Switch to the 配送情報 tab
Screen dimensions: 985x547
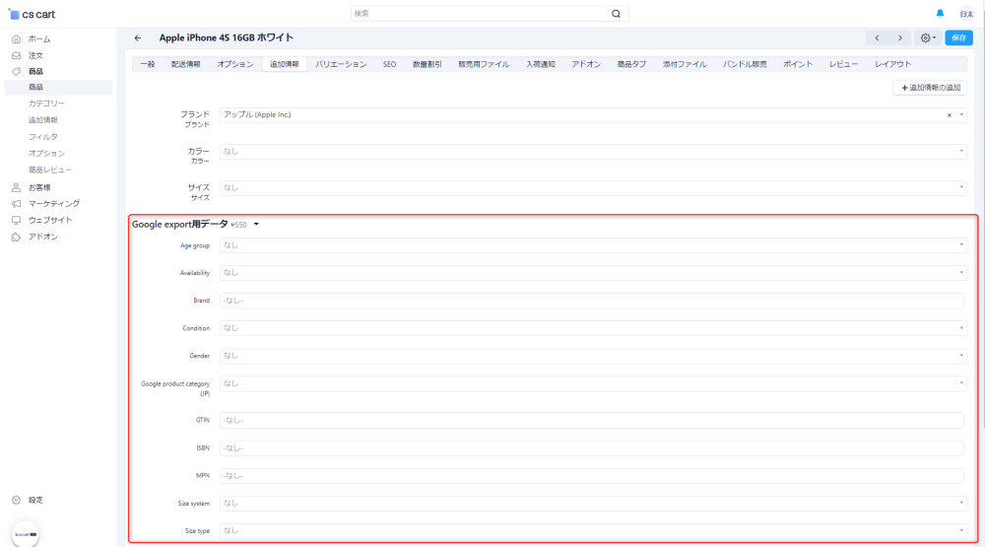(186, 64)
